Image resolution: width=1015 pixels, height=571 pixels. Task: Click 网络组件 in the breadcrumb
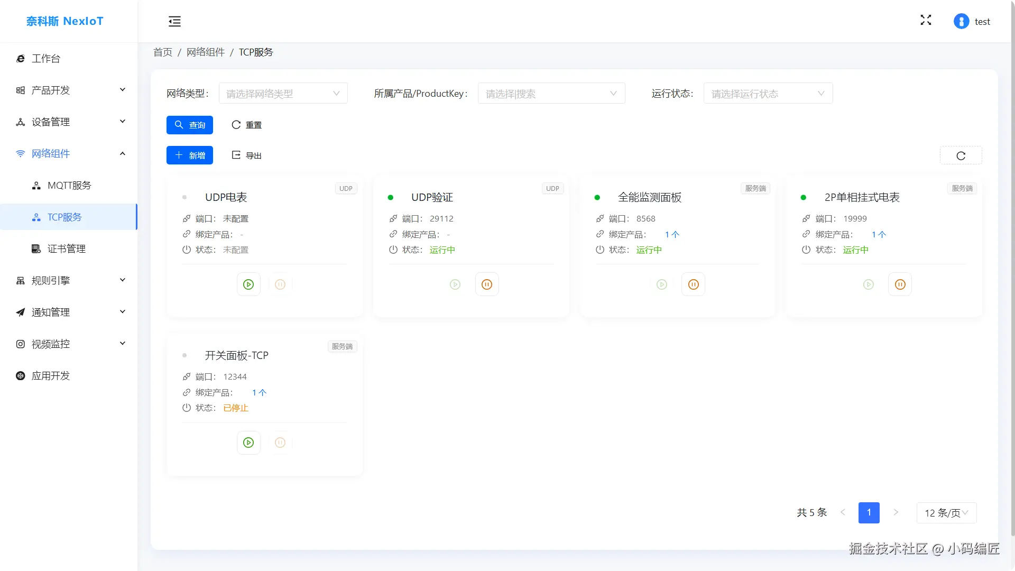(x=206, y=52)
